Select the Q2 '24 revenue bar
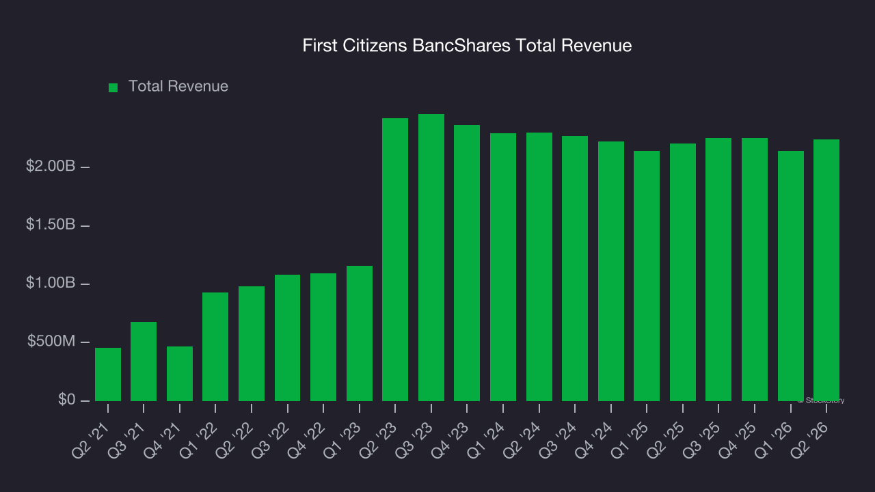 point(539,266)
